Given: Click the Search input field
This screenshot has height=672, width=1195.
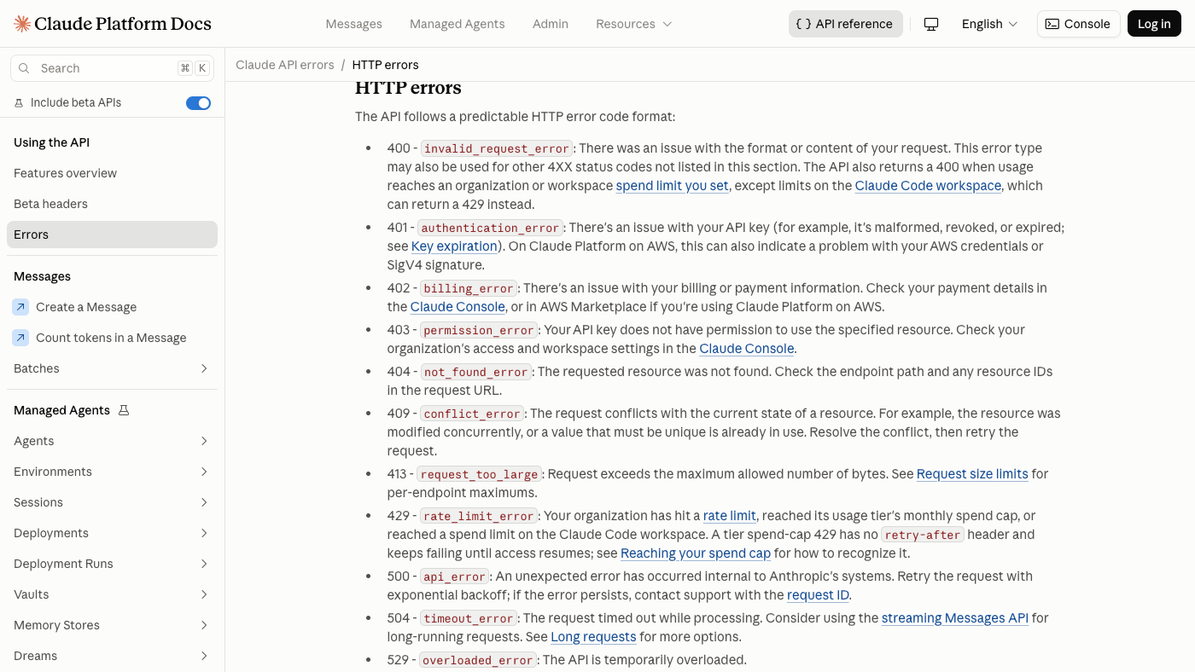Looking at the screenshot, I should coord(112,68).
